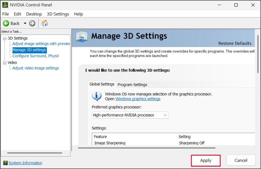The width and height of the screenshot is (261, 169).
Task: Maximize the NVIDIA Control Panel window
Action: (236, 5)
